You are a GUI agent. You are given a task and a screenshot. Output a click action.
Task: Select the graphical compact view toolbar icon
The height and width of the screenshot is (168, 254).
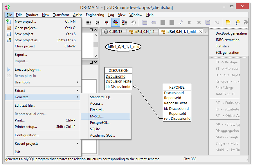[107, 23]
